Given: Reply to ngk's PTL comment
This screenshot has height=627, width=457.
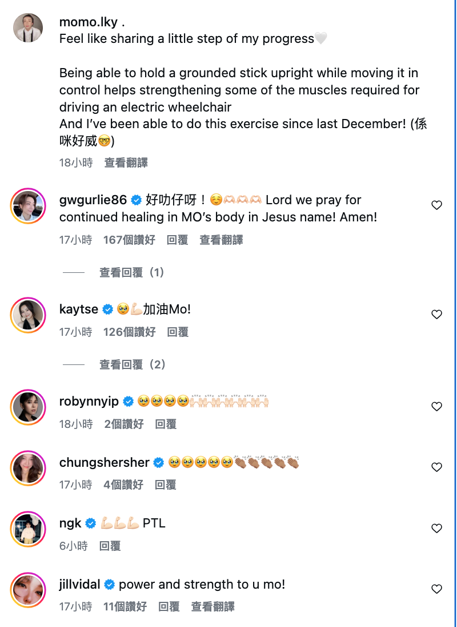Looking at the screenshot, I should 110,546.
